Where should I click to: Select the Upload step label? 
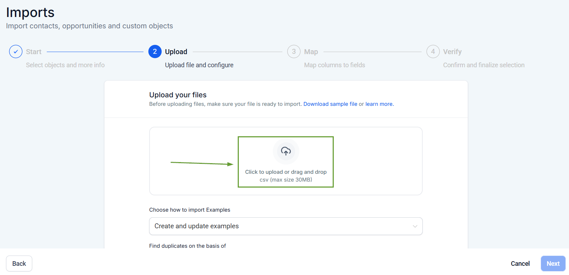[176, 52]
